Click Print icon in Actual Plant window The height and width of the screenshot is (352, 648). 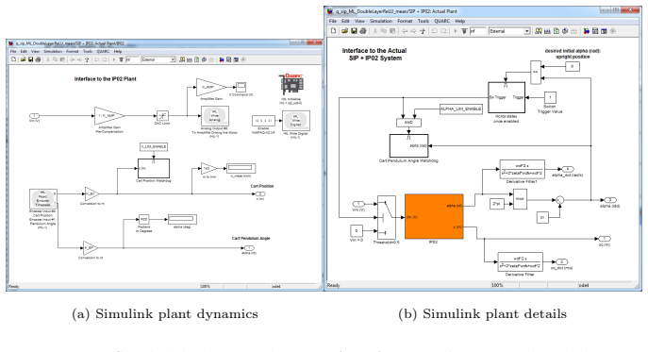tap(363, 31)
